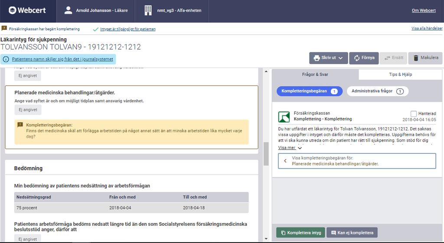Click the nmt_vg3 - Alfa-enheten label

coord(179,10)
